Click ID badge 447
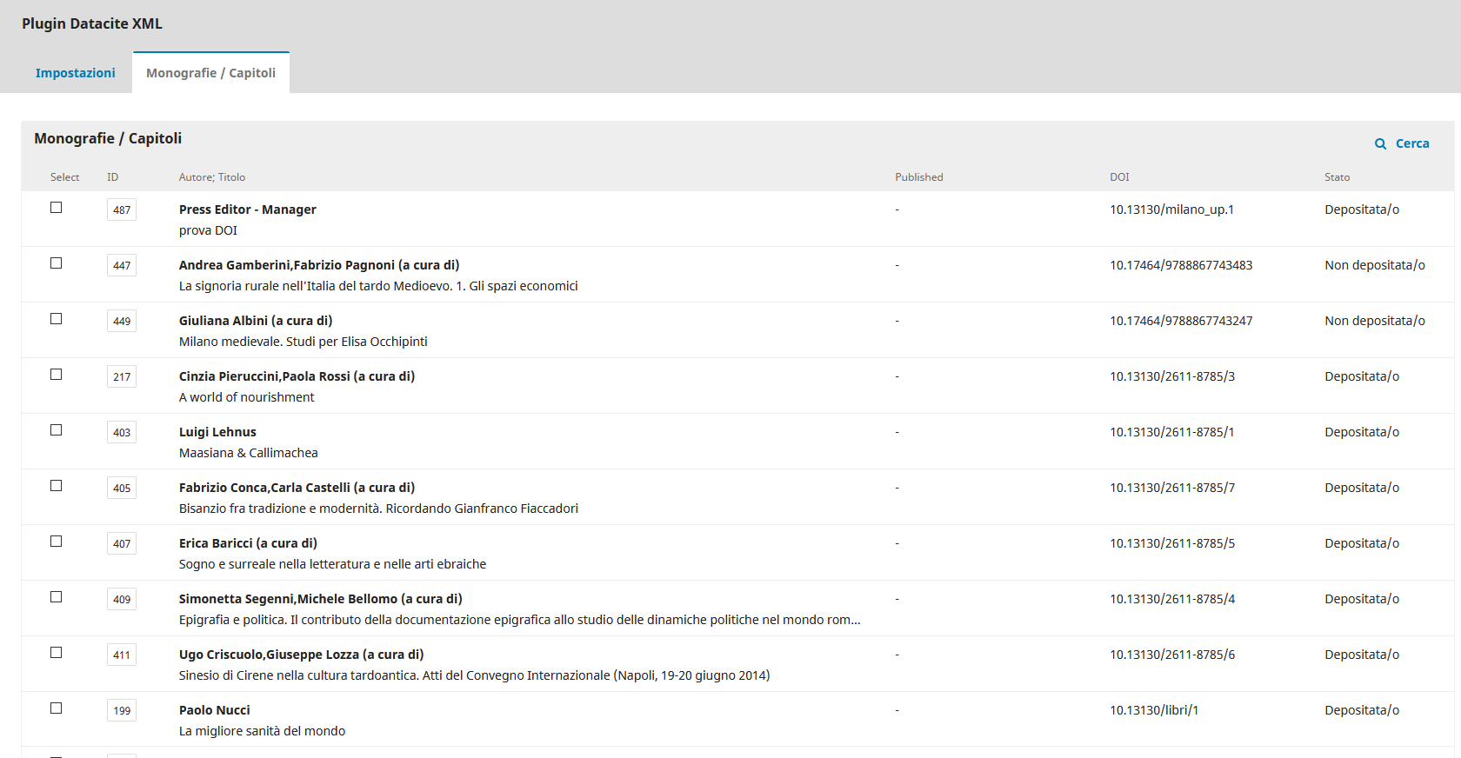Image resolution: width=1461 pixels, height=758 pixels. [x=122, y=265]
